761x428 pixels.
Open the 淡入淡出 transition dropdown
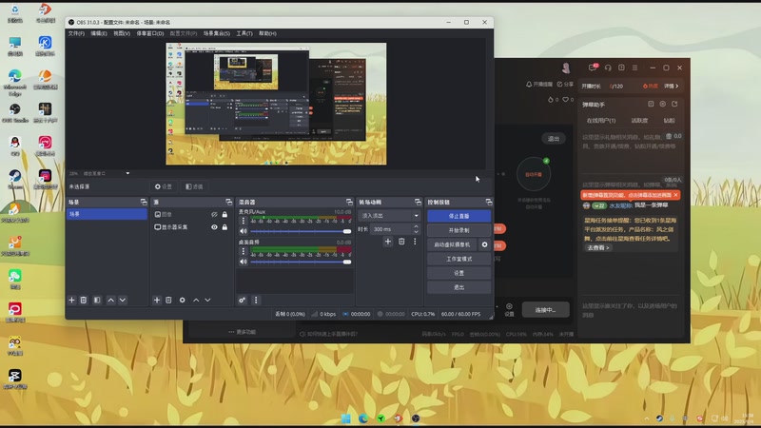389,216
